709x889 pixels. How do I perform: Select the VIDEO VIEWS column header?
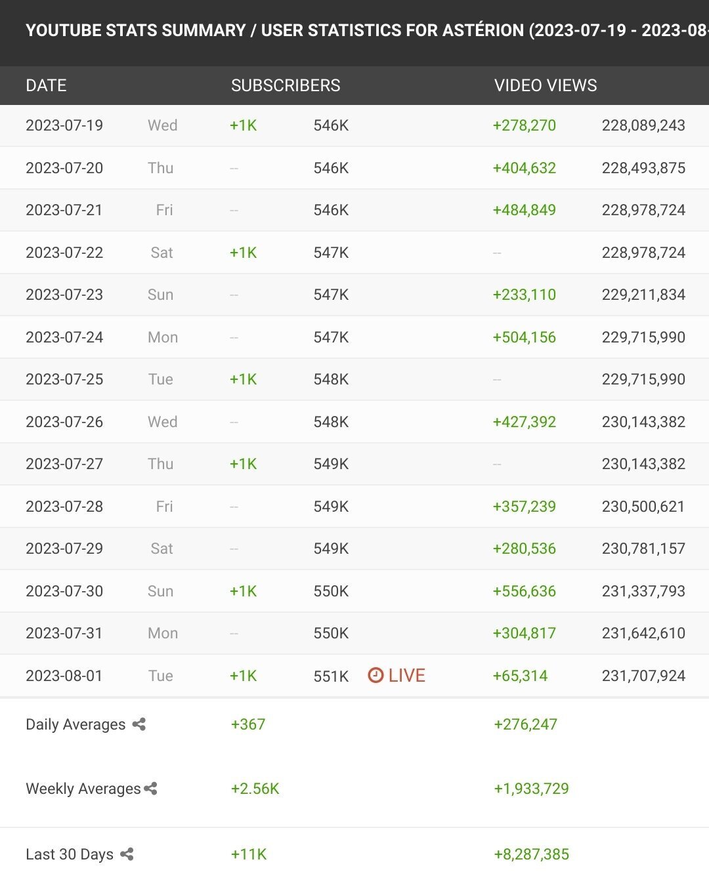(x=546, y=85)
